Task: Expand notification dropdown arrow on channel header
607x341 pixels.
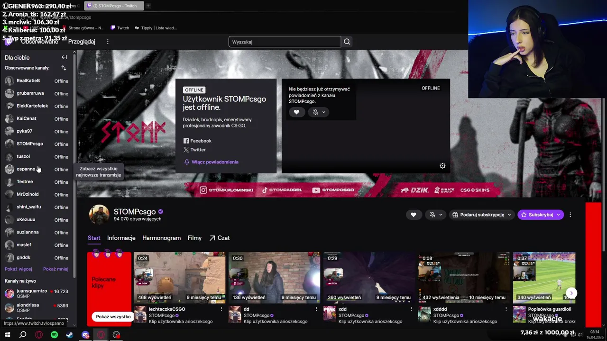Action: point(441,215)
